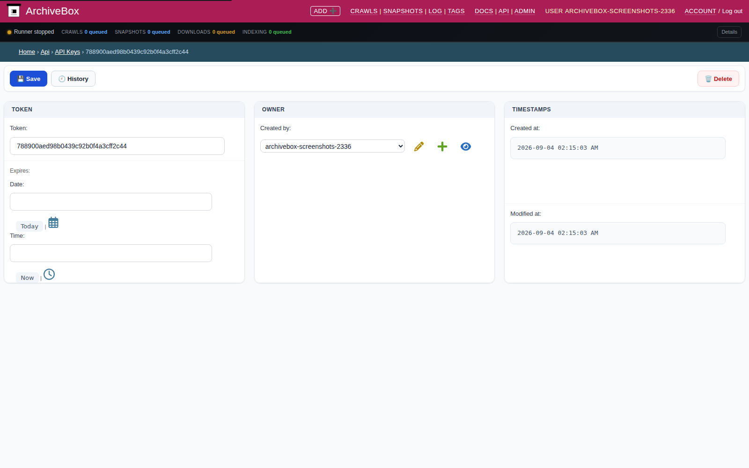749x468 pixels.
Task: Set date with Today shortcut
Action: [x=29, y=226]
